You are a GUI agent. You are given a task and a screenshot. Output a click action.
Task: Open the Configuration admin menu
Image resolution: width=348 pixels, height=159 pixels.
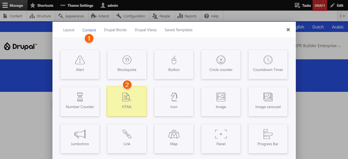click(x=131, y=16)
